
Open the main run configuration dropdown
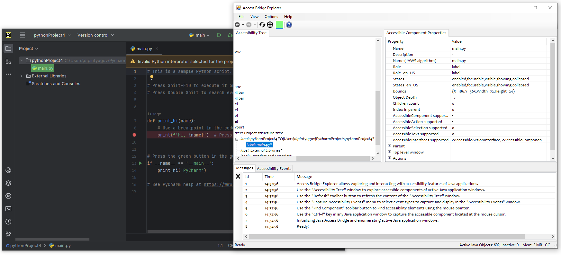click(x=199, y=35)
